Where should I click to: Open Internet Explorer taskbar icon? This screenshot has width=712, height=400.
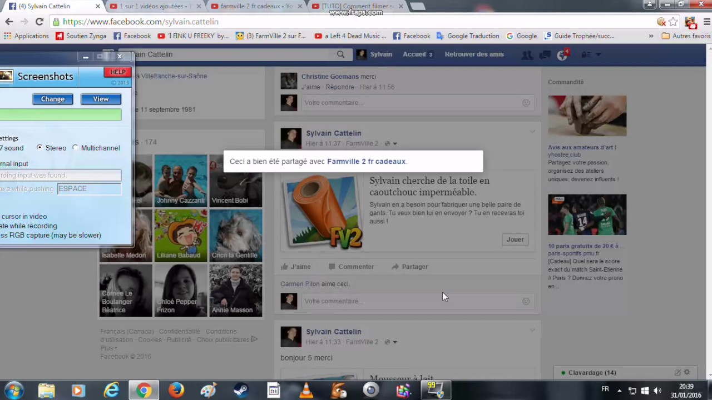coord(112,391)
